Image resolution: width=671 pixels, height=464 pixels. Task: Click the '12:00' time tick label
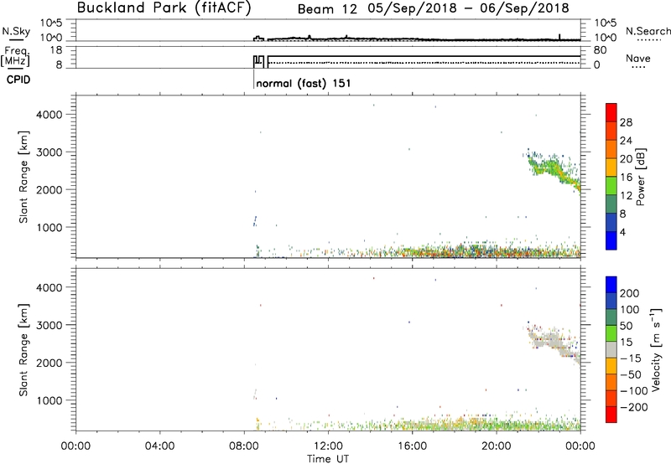[x=328, y=446]
